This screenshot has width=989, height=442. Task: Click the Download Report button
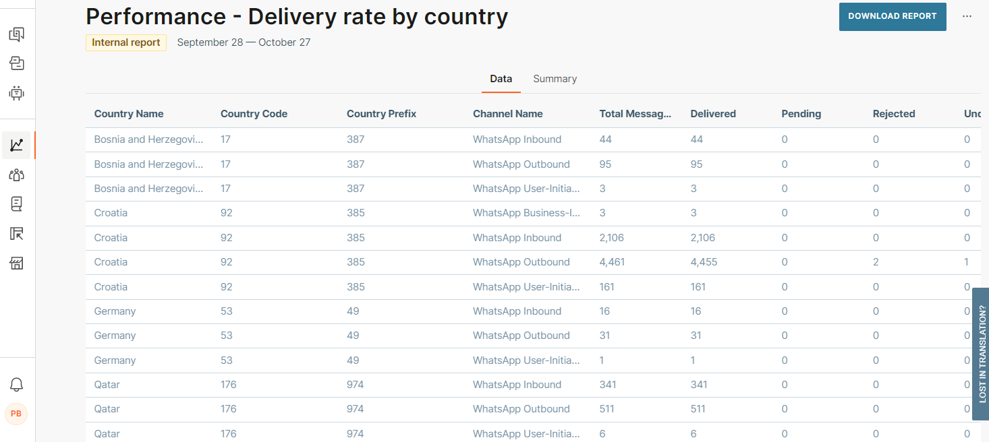pos(892,16)
